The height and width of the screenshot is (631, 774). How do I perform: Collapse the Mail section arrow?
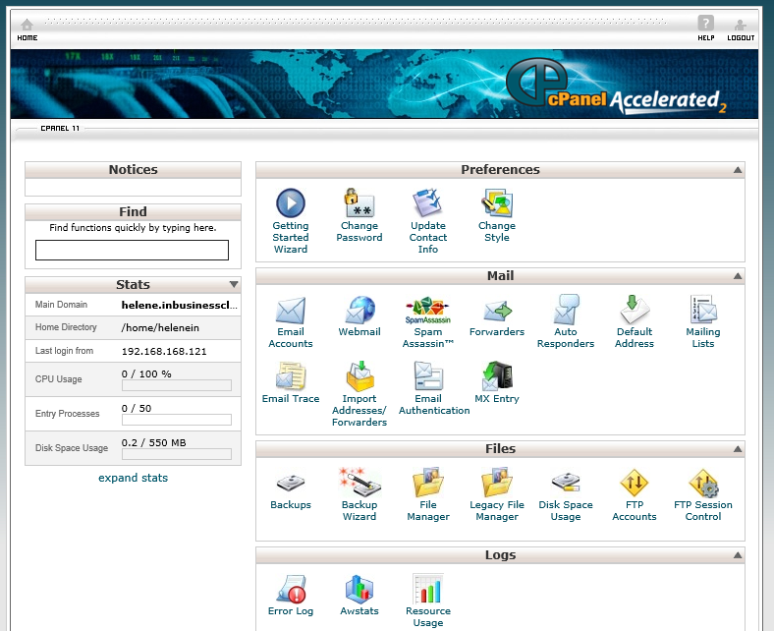click(738, 276)
